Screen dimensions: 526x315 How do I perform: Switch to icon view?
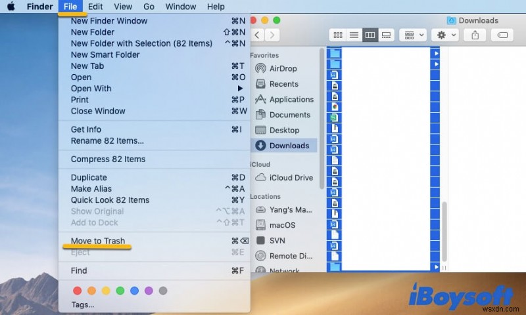pyautogui.click(x=338, y=35)
